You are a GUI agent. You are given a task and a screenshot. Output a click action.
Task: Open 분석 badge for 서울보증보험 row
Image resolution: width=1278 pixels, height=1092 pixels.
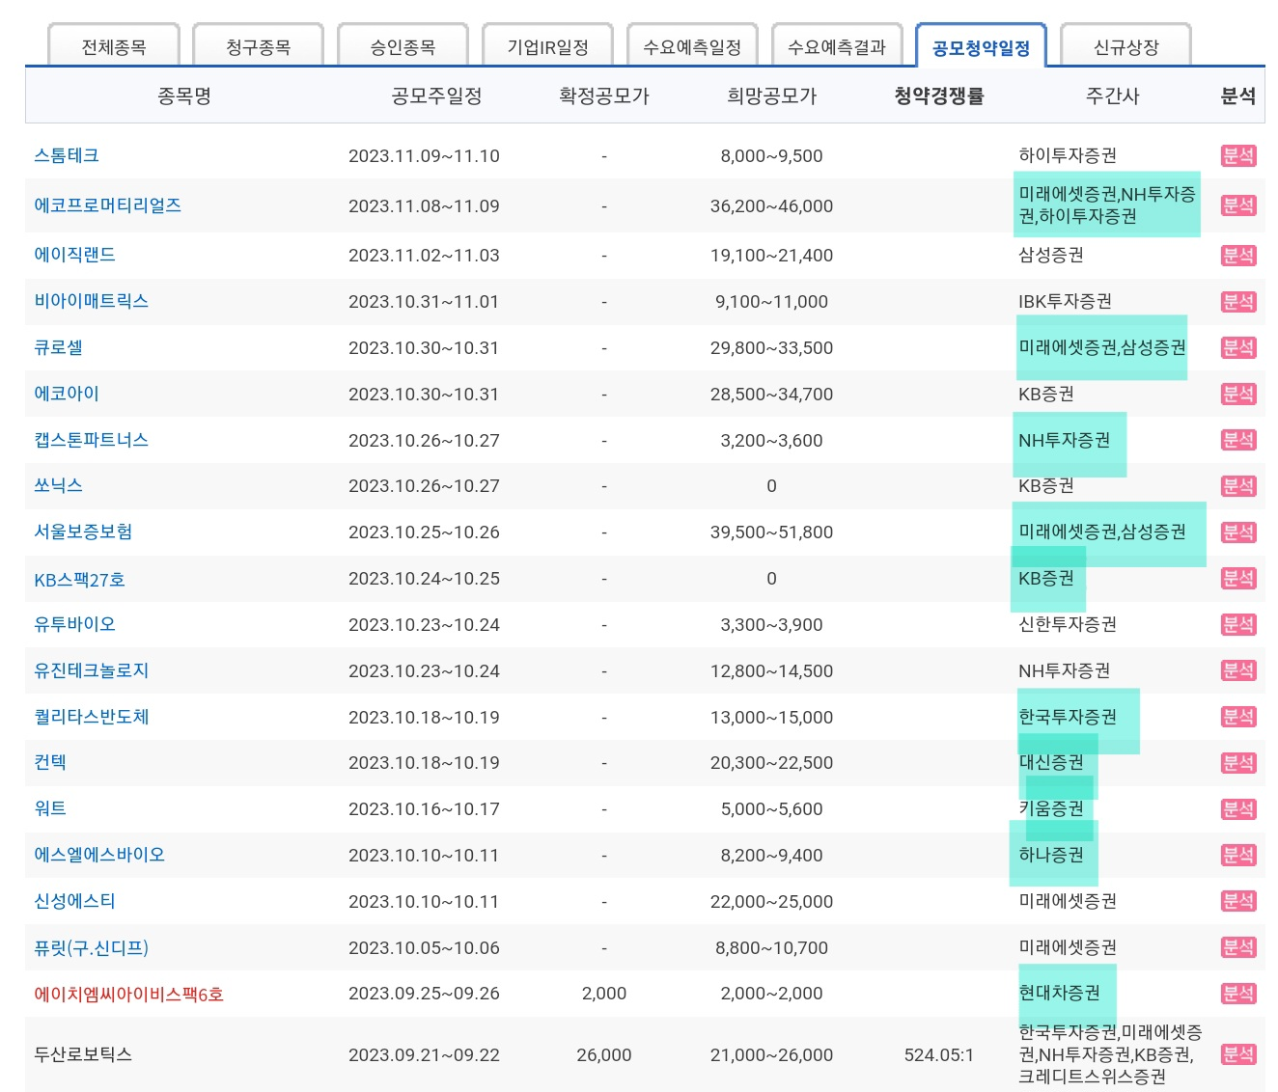coord(1238,532)
